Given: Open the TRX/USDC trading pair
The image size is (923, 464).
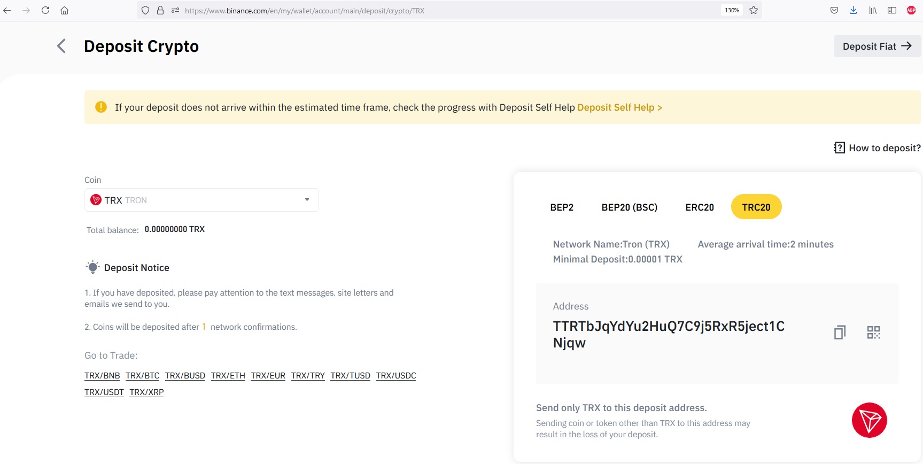Looking at the screenshot, I should pos(396,375).
